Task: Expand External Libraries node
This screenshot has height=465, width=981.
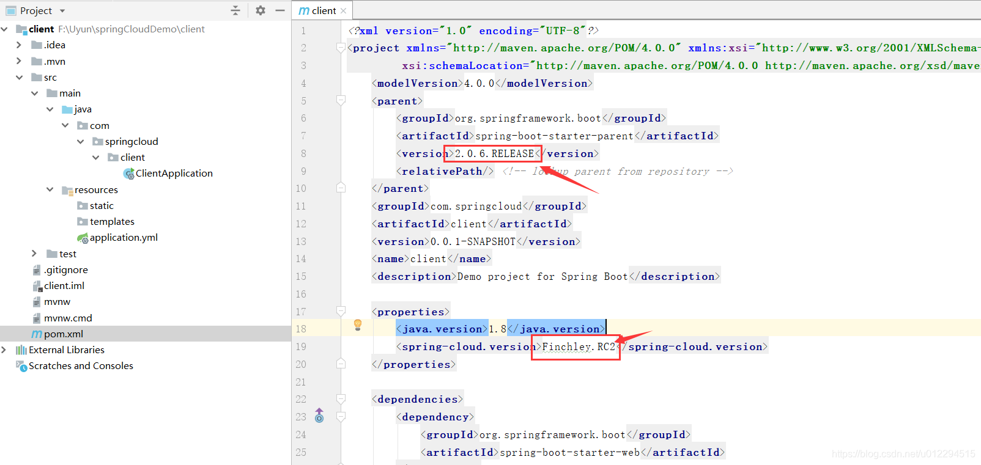Action: [x=4, y=350]
